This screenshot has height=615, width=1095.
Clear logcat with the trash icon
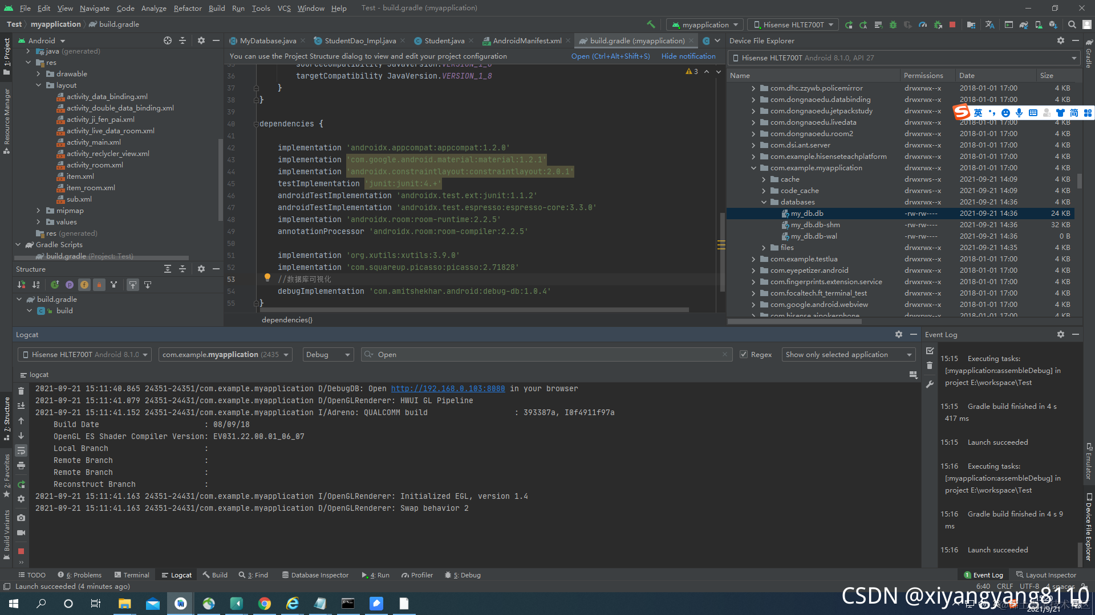[x=21, y=391]
